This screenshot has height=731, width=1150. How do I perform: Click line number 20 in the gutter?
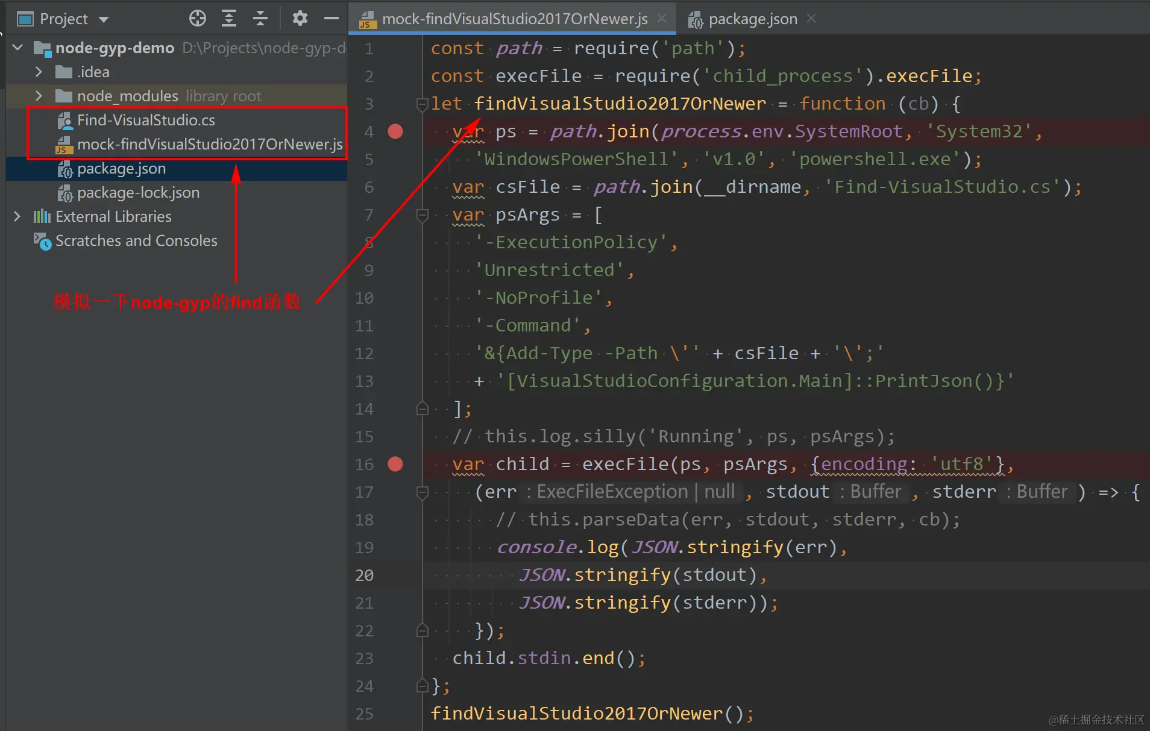(364, 576)
